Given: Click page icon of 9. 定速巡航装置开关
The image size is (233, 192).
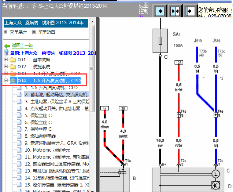Looking at the screenshot, I should coord(19,143).
